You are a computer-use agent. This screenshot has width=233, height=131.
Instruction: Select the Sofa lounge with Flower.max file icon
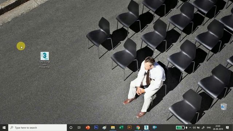coord(44,56)
